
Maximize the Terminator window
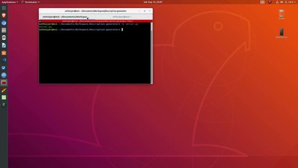[145, 11]
